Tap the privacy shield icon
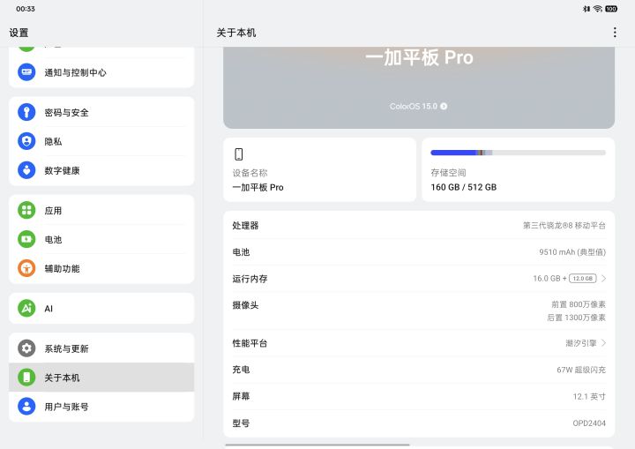The width and height of the screenshot is (635, 449). click(26, 141)
